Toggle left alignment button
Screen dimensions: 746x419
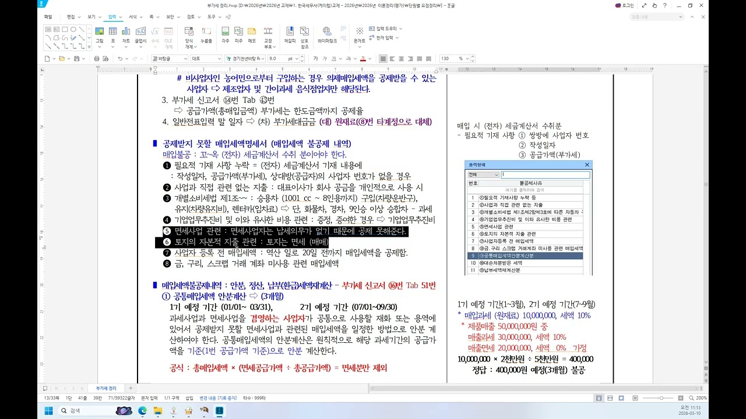pyautogui.click(x=392, y=58)
